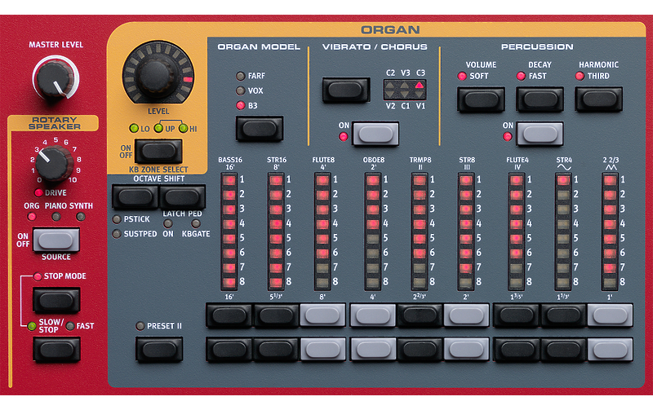653x410 pixels.
Task: Click the FAST rotary LED
Action: click(70, 326)
